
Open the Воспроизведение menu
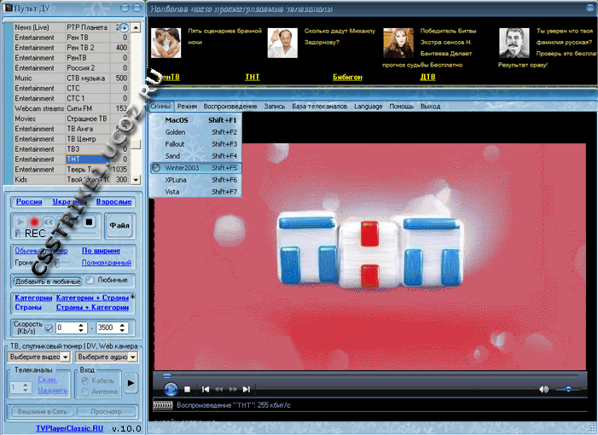230,107
